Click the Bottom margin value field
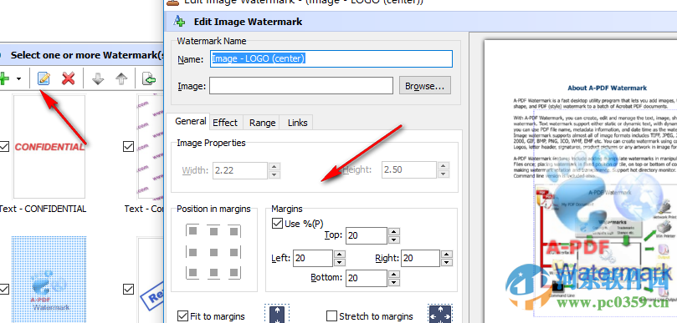Image resolution: width=677 pixels, height=323 pixels. click(367, 279)
